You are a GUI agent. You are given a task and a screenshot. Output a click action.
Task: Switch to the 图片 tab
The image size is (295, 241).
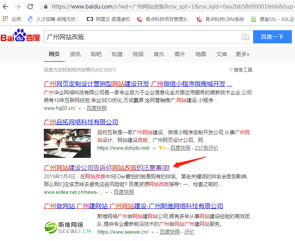(180, 54)
